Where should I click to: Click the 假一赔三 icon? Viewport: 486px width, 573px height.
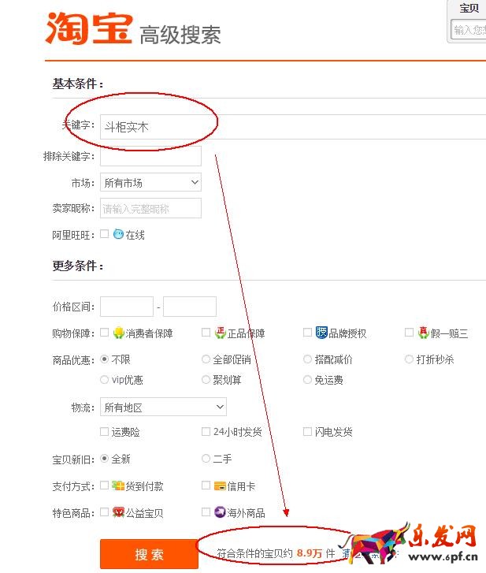(x=423, y=333)
